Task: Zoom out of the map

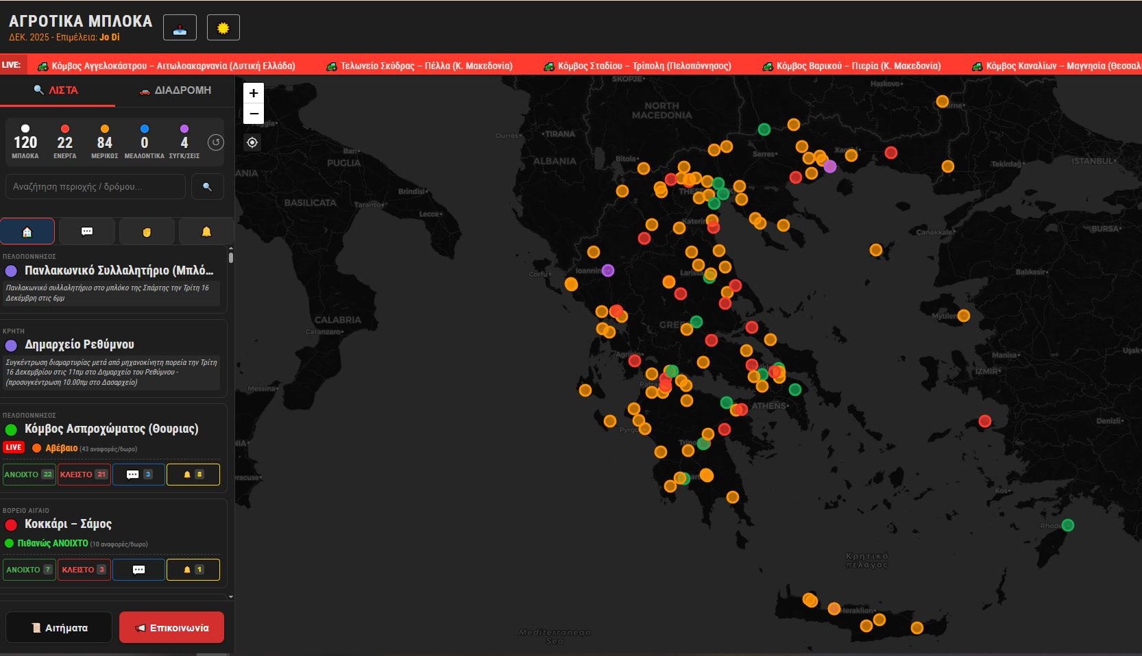Action: 254,114
